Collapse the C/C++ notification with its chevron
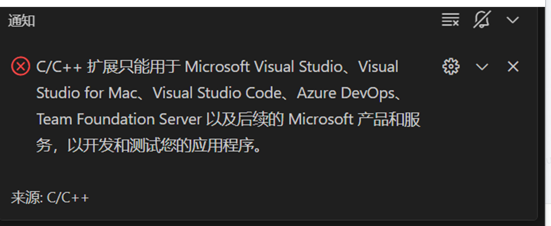The height and width of the screenshot is (226, 551). tap(482, 67)
